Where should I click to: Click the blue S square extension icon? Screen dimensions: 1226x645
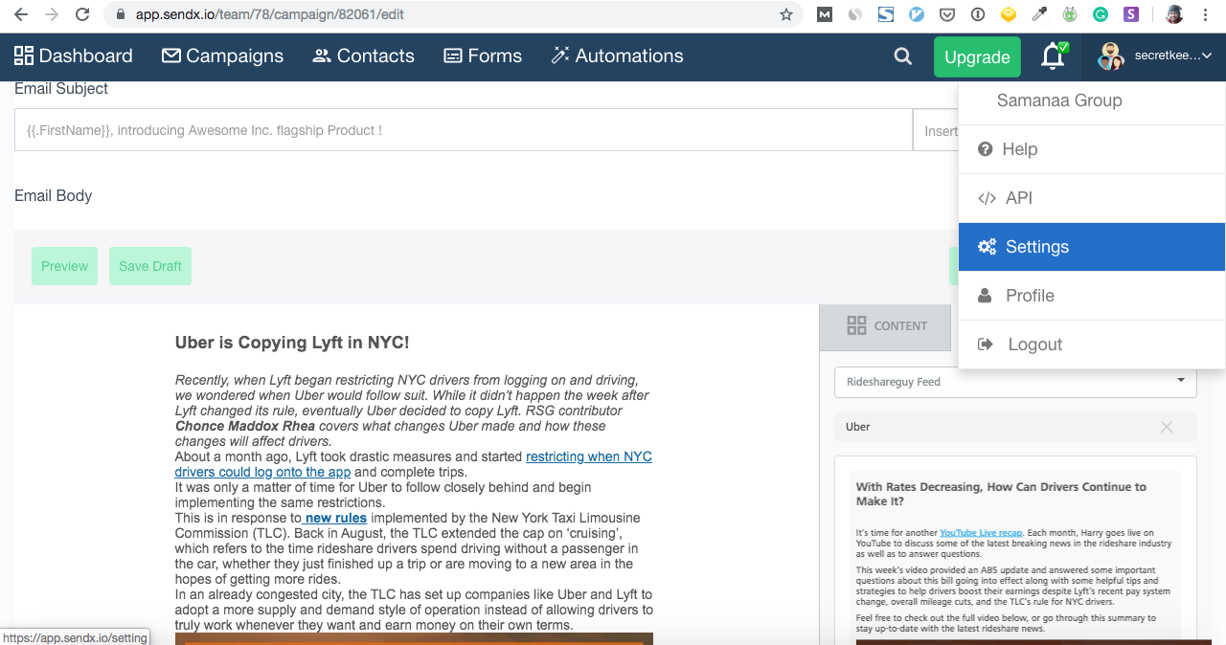[886, 14]
